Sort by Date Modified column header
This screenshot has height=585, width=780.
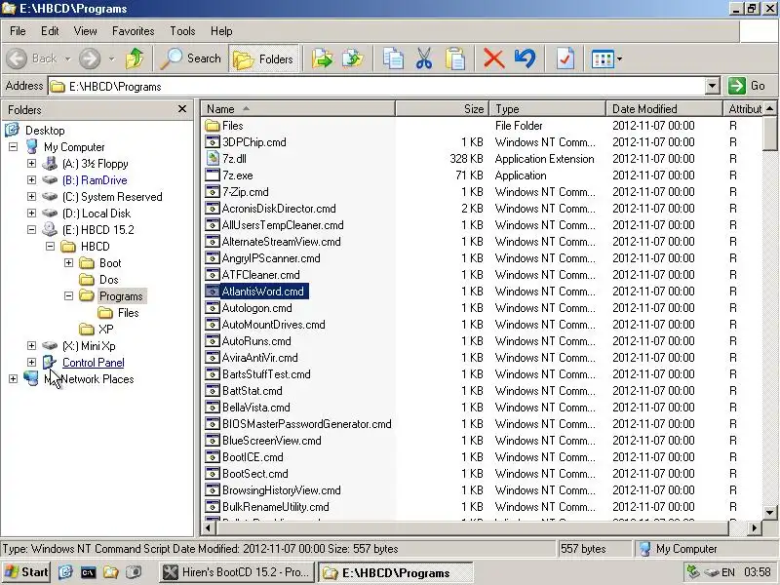pyautogui.click(x=665, y=109)
